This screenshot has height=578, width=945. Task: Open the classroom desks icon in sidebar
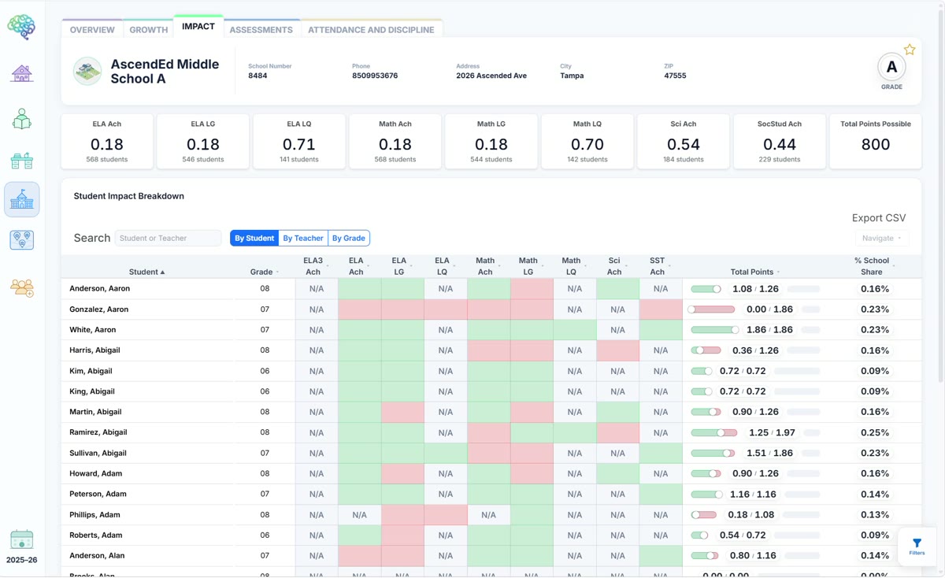tap(22, 161)
